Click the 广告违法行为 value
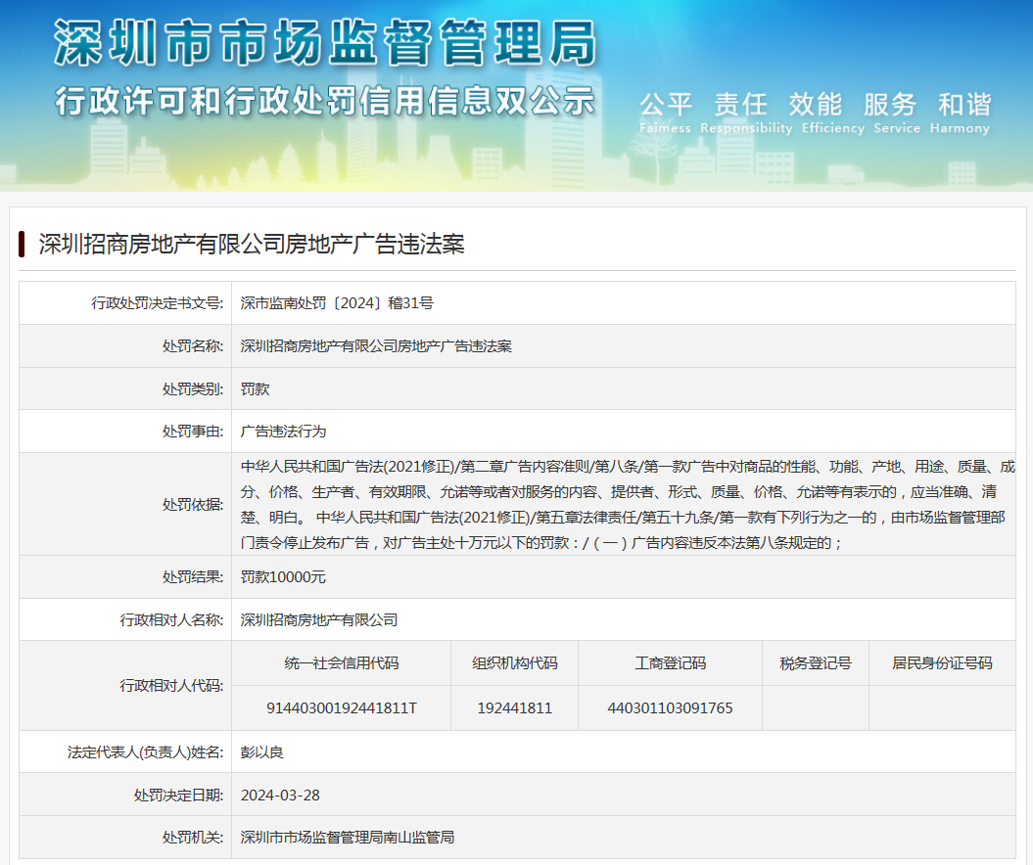This screenshot has height=865, width=1033. (x=283, y=432)
